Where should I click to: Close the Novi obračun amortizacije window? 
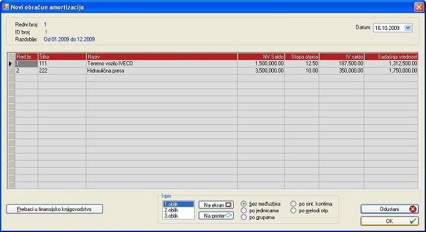(x=419, y=7)
